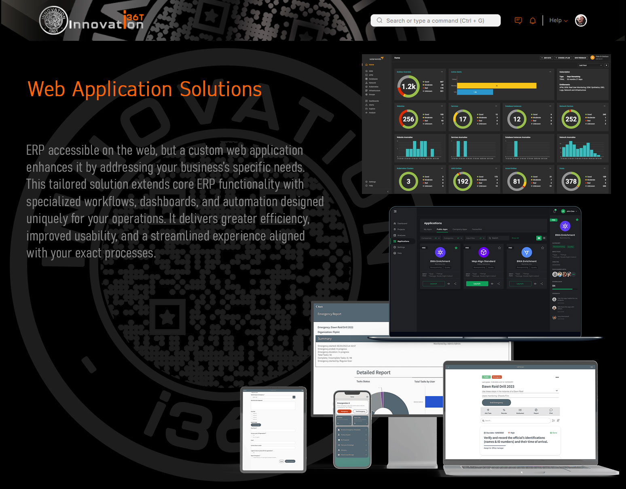626x489 pixels.
Task: Click share icon on Map Align Standard card
Action: coord(499,284)
